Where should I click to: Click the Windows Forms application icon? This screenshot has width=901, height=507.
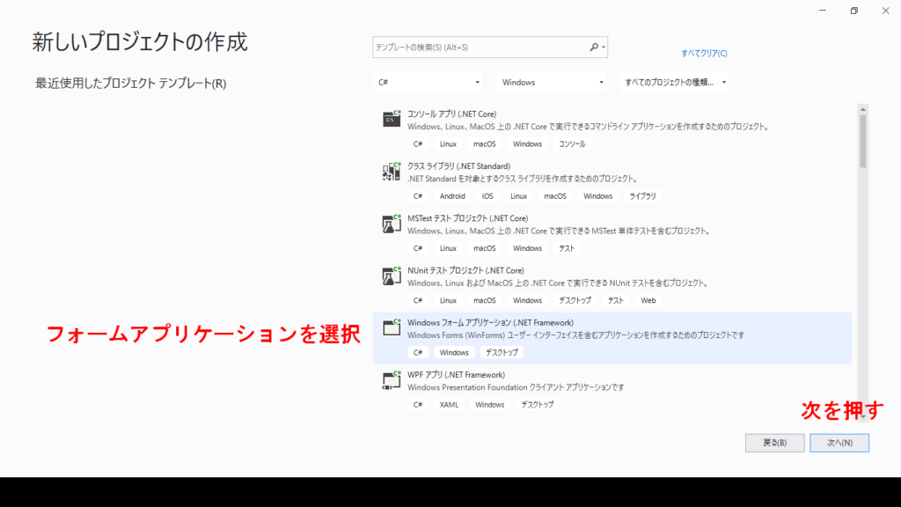click(392, 328)
